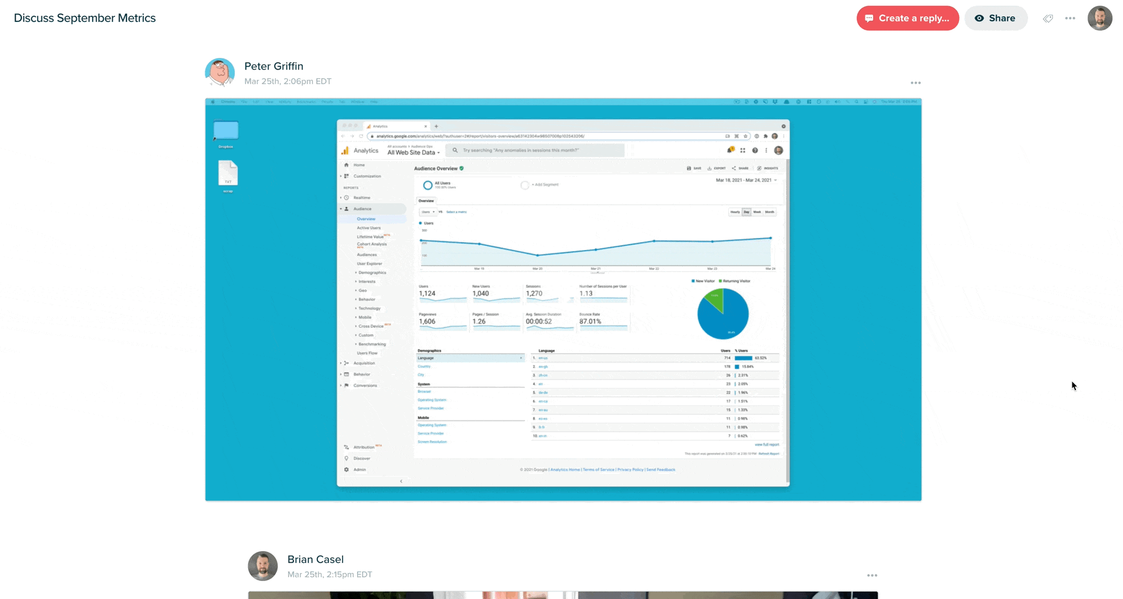
Task: Switch the chart granularity to Week
Action: point(757,212)
